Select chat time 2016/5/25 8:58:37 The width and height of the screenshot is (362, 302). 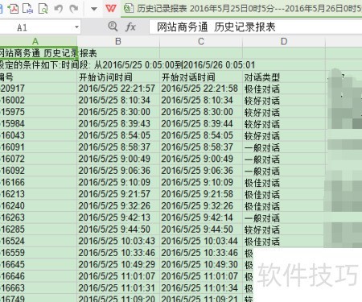pos(201,147)
